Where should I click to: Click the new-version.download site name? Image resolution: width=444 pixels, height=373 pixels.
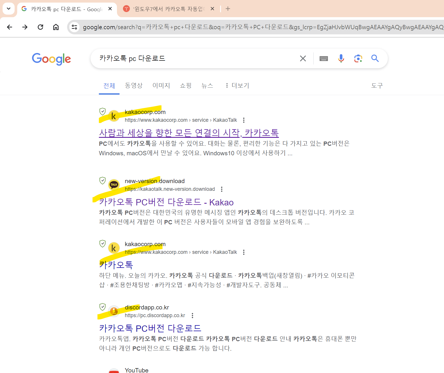pyautogui.click(x=155, y=181)
